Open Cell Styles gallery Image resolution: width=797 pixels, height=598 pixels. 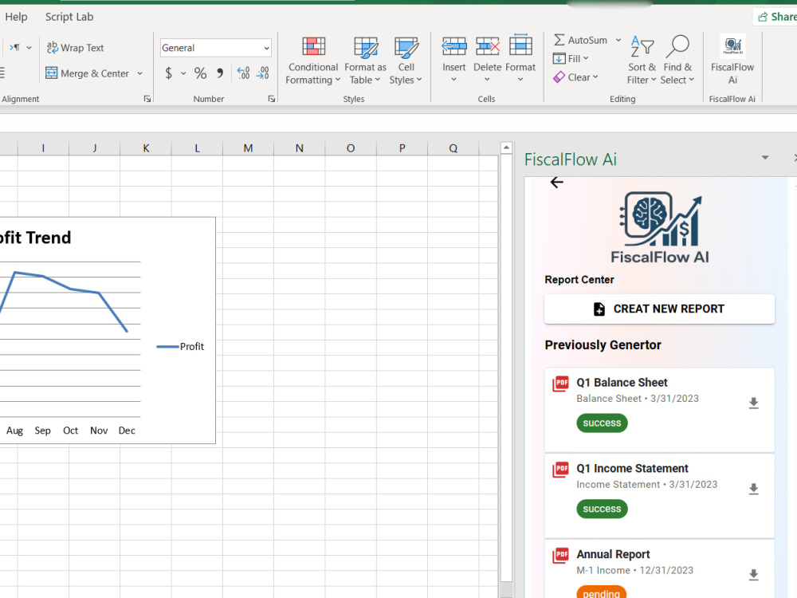pyautogui.click(x=406, y=61)
